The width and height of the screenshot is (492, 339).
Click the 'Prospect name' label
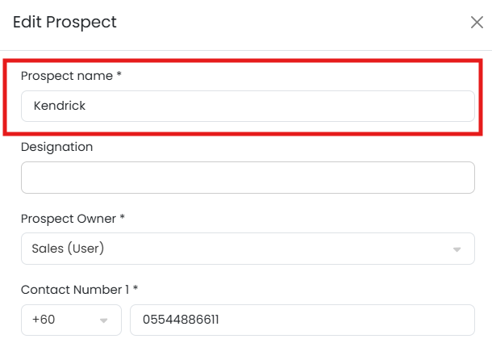(67, 76)
